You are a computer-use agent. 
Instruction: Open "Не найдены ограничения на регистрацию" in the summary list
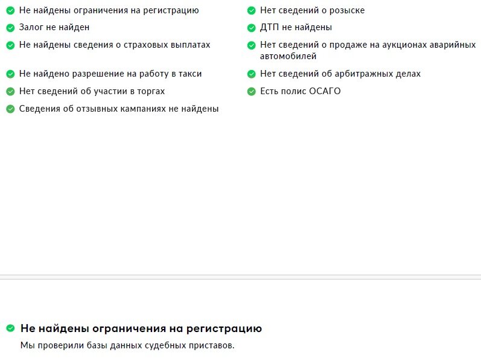coord(109,10)
